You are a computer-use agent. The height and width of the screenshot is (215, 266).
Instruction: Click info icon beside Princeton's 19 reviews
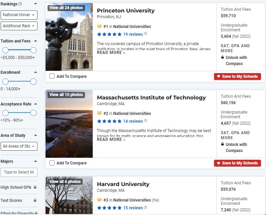[146, 34]
